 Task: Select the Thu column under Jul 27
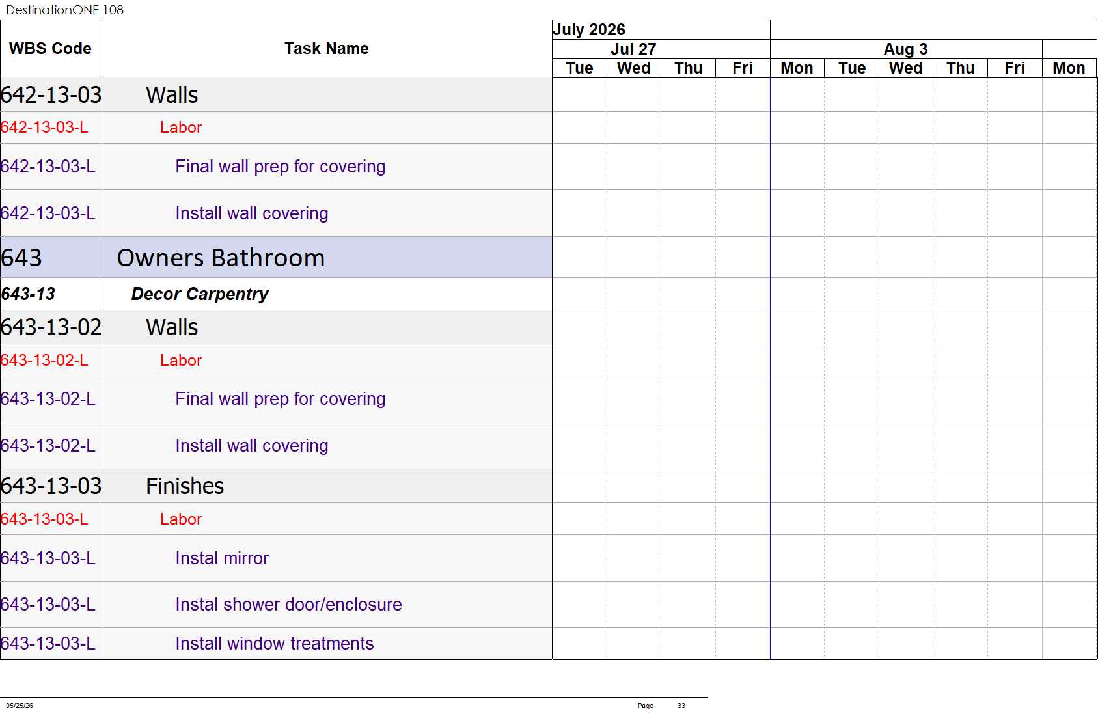(x=689, y=68)
